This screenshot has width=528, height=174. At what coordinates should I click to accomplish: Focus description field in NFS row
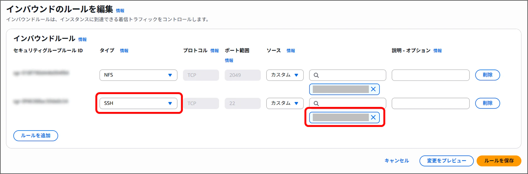(x=430, y=75)
